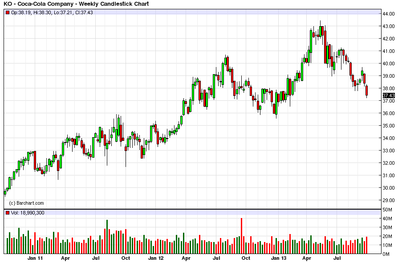Click the 40M volume axis label

click(387, 219)
